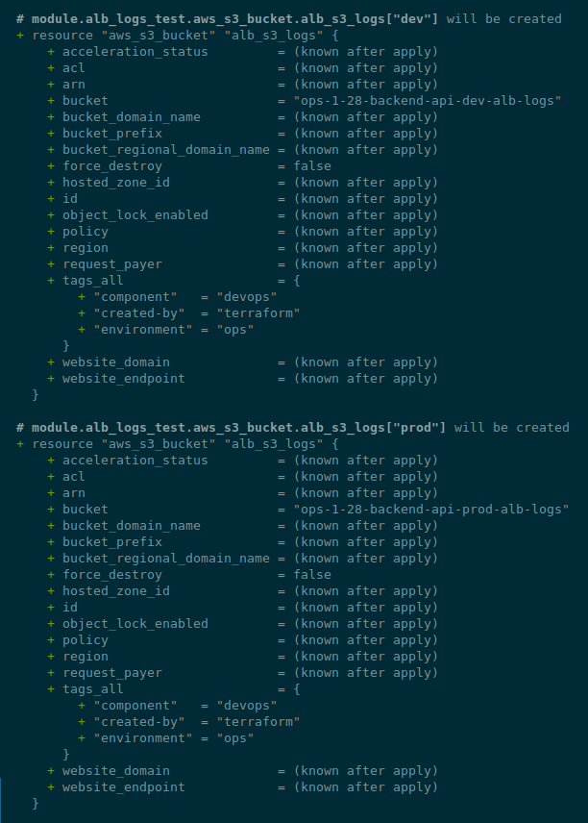
Task: Click "devops" value in prod tags_all
Action: pyautogui.click(x=247, y=706)
